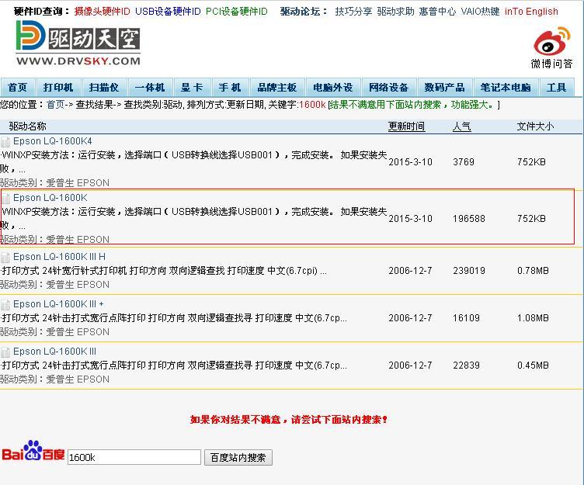Select the popularity value 3769
This screenshot has width=584, height=485.
pos(464,162)
